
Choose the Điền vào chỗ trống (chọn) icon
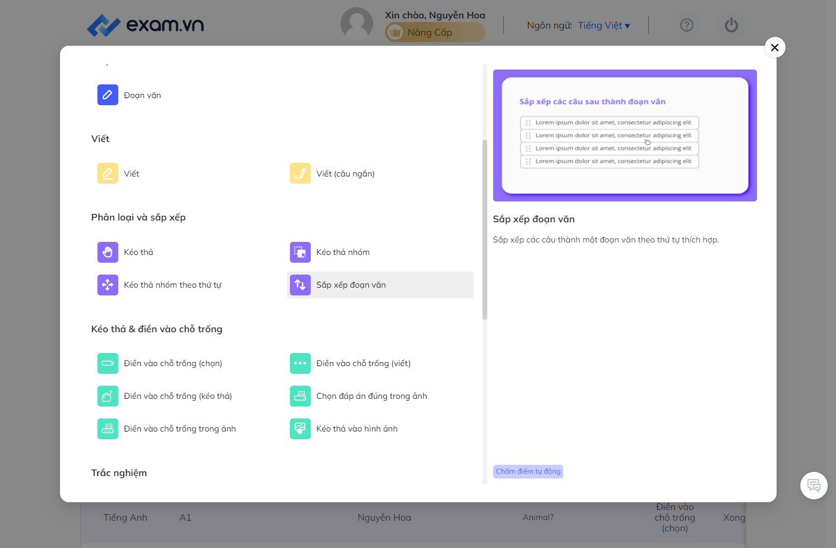coord(108,363)
